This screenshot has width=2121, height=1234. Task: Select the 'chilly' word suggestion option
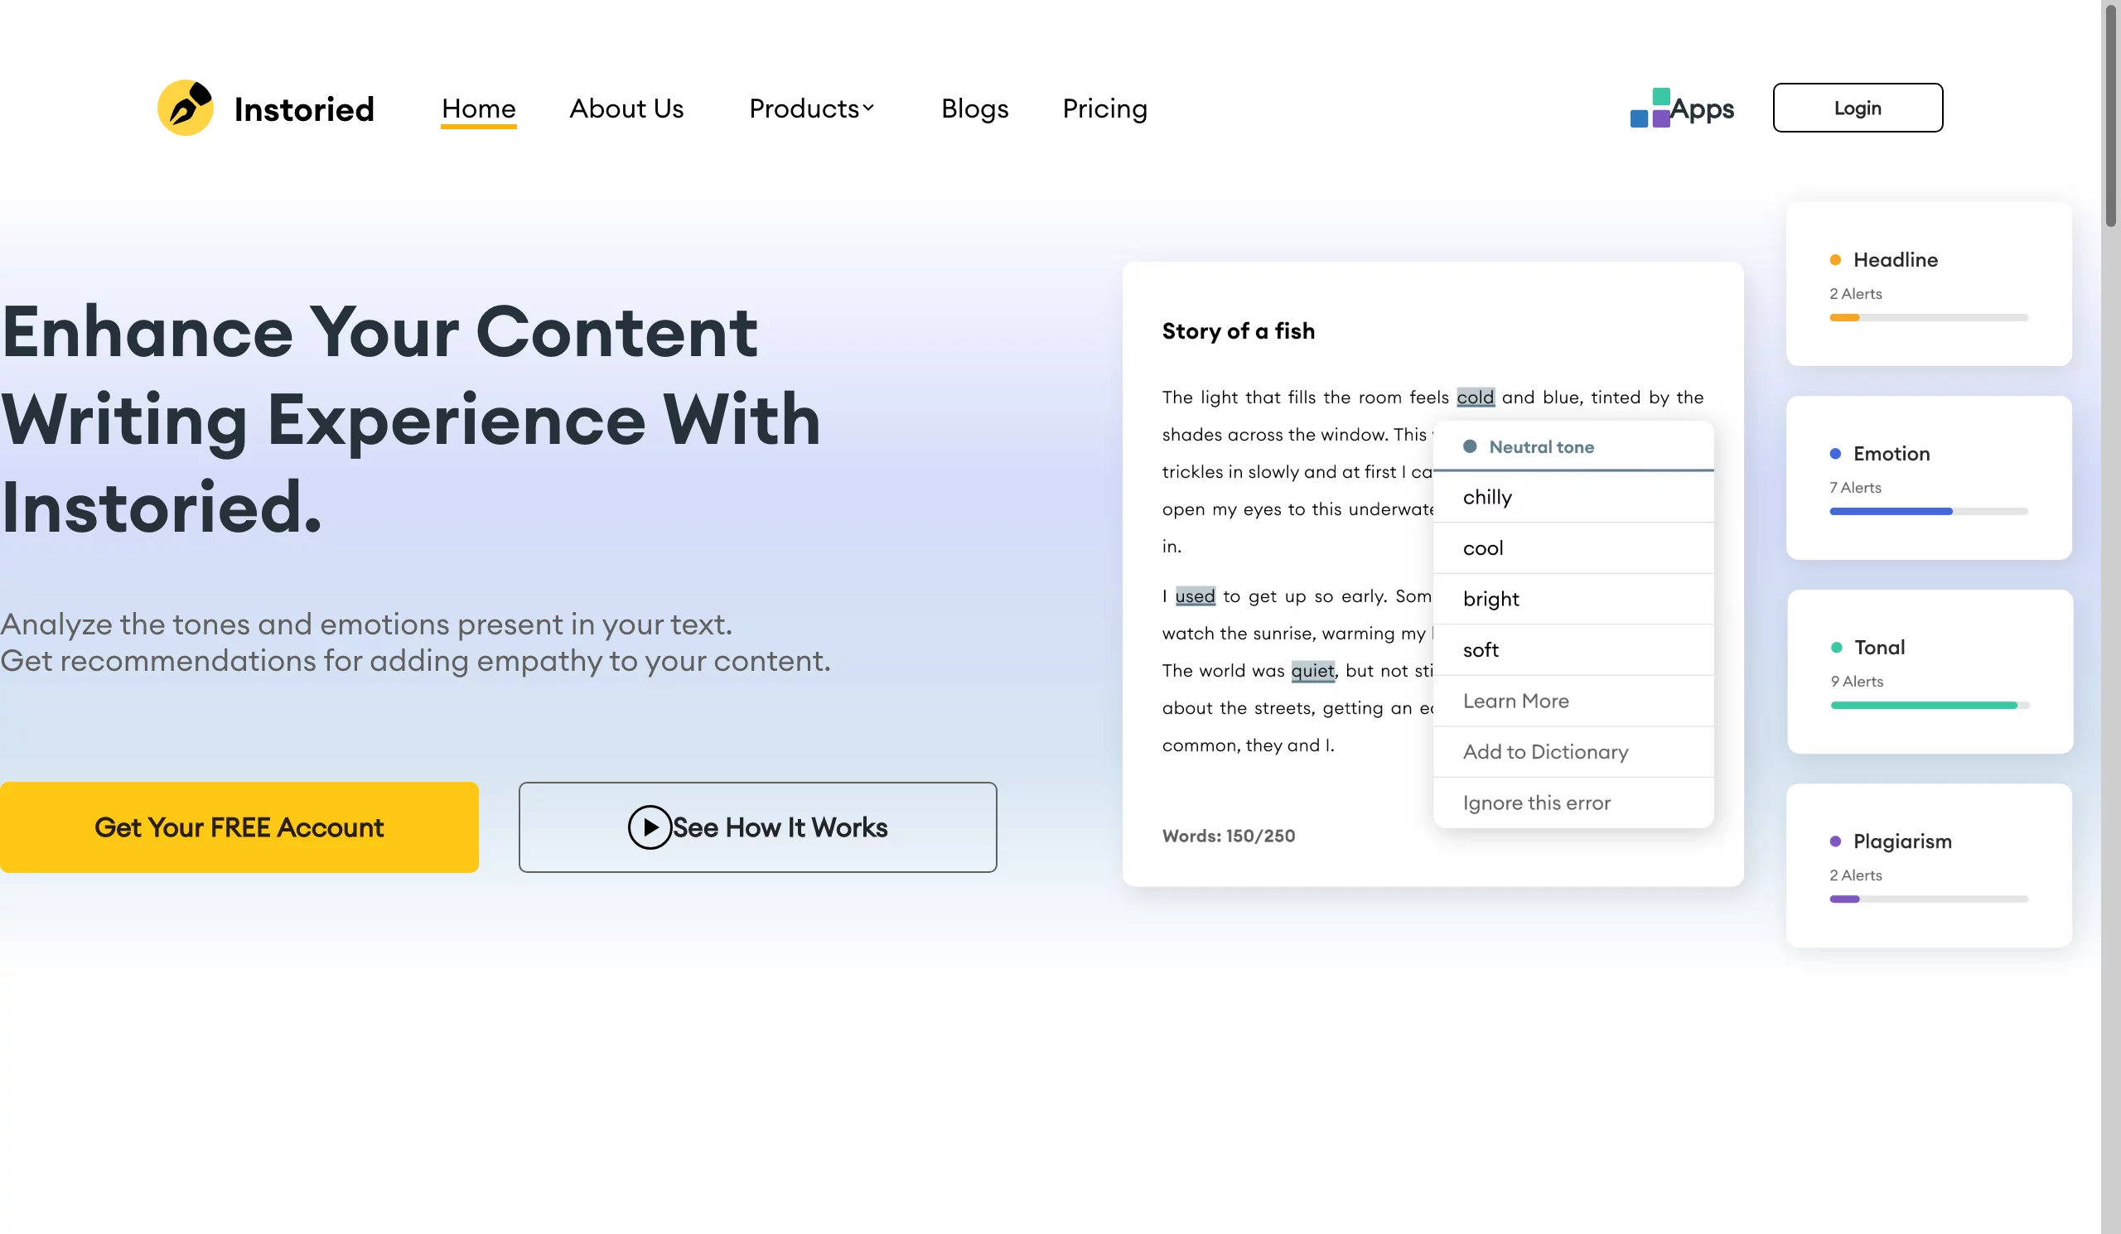tap(1486, 497)
